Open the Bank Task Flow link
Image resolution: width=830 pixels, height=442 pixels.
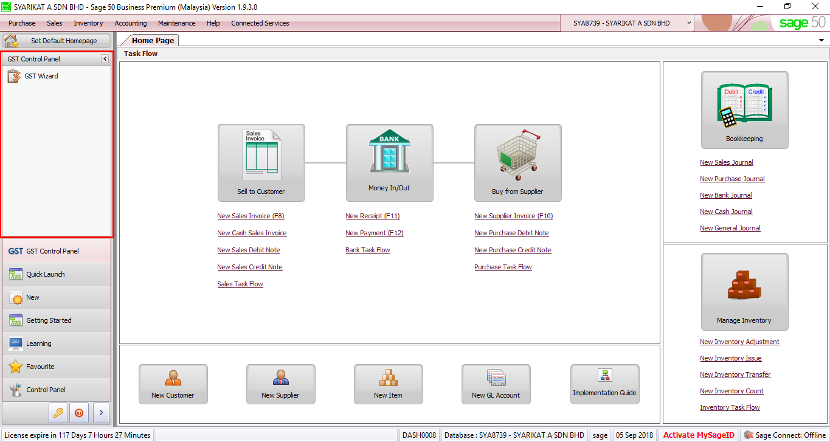[368, 250]
